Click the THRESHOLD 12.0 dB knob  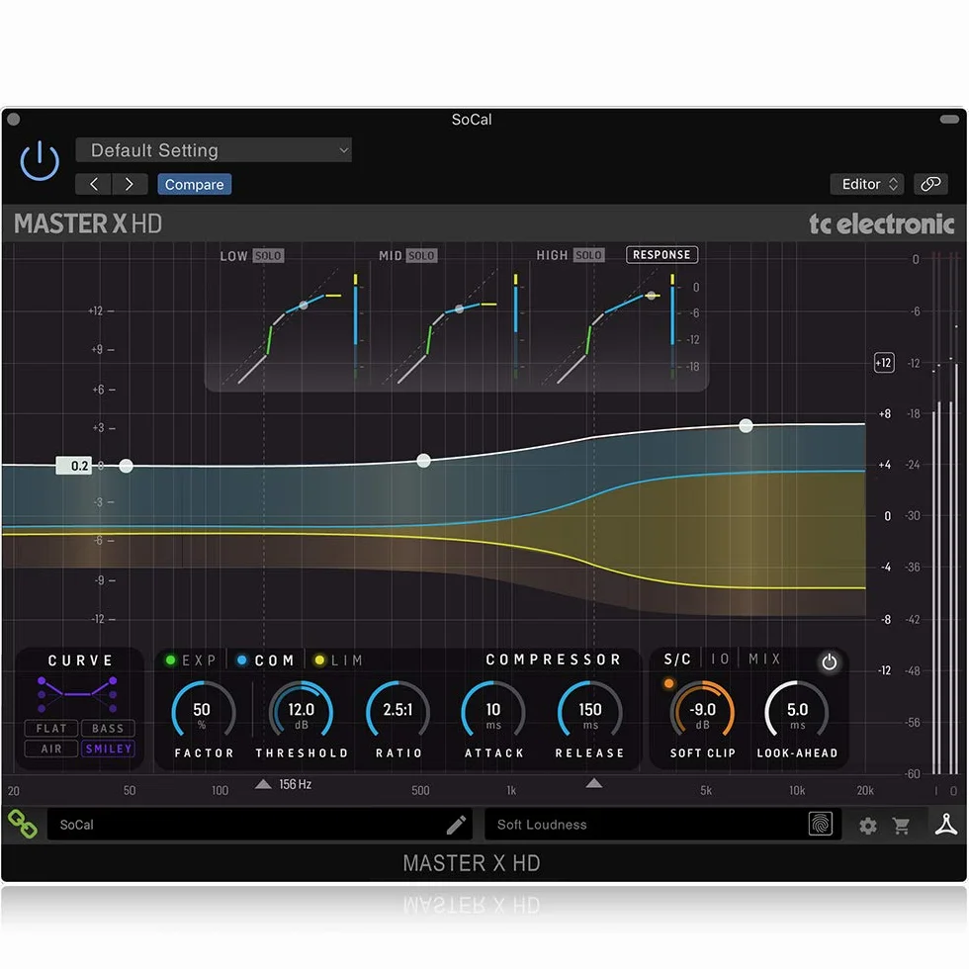pyautogui.click(x=301, y=711)
